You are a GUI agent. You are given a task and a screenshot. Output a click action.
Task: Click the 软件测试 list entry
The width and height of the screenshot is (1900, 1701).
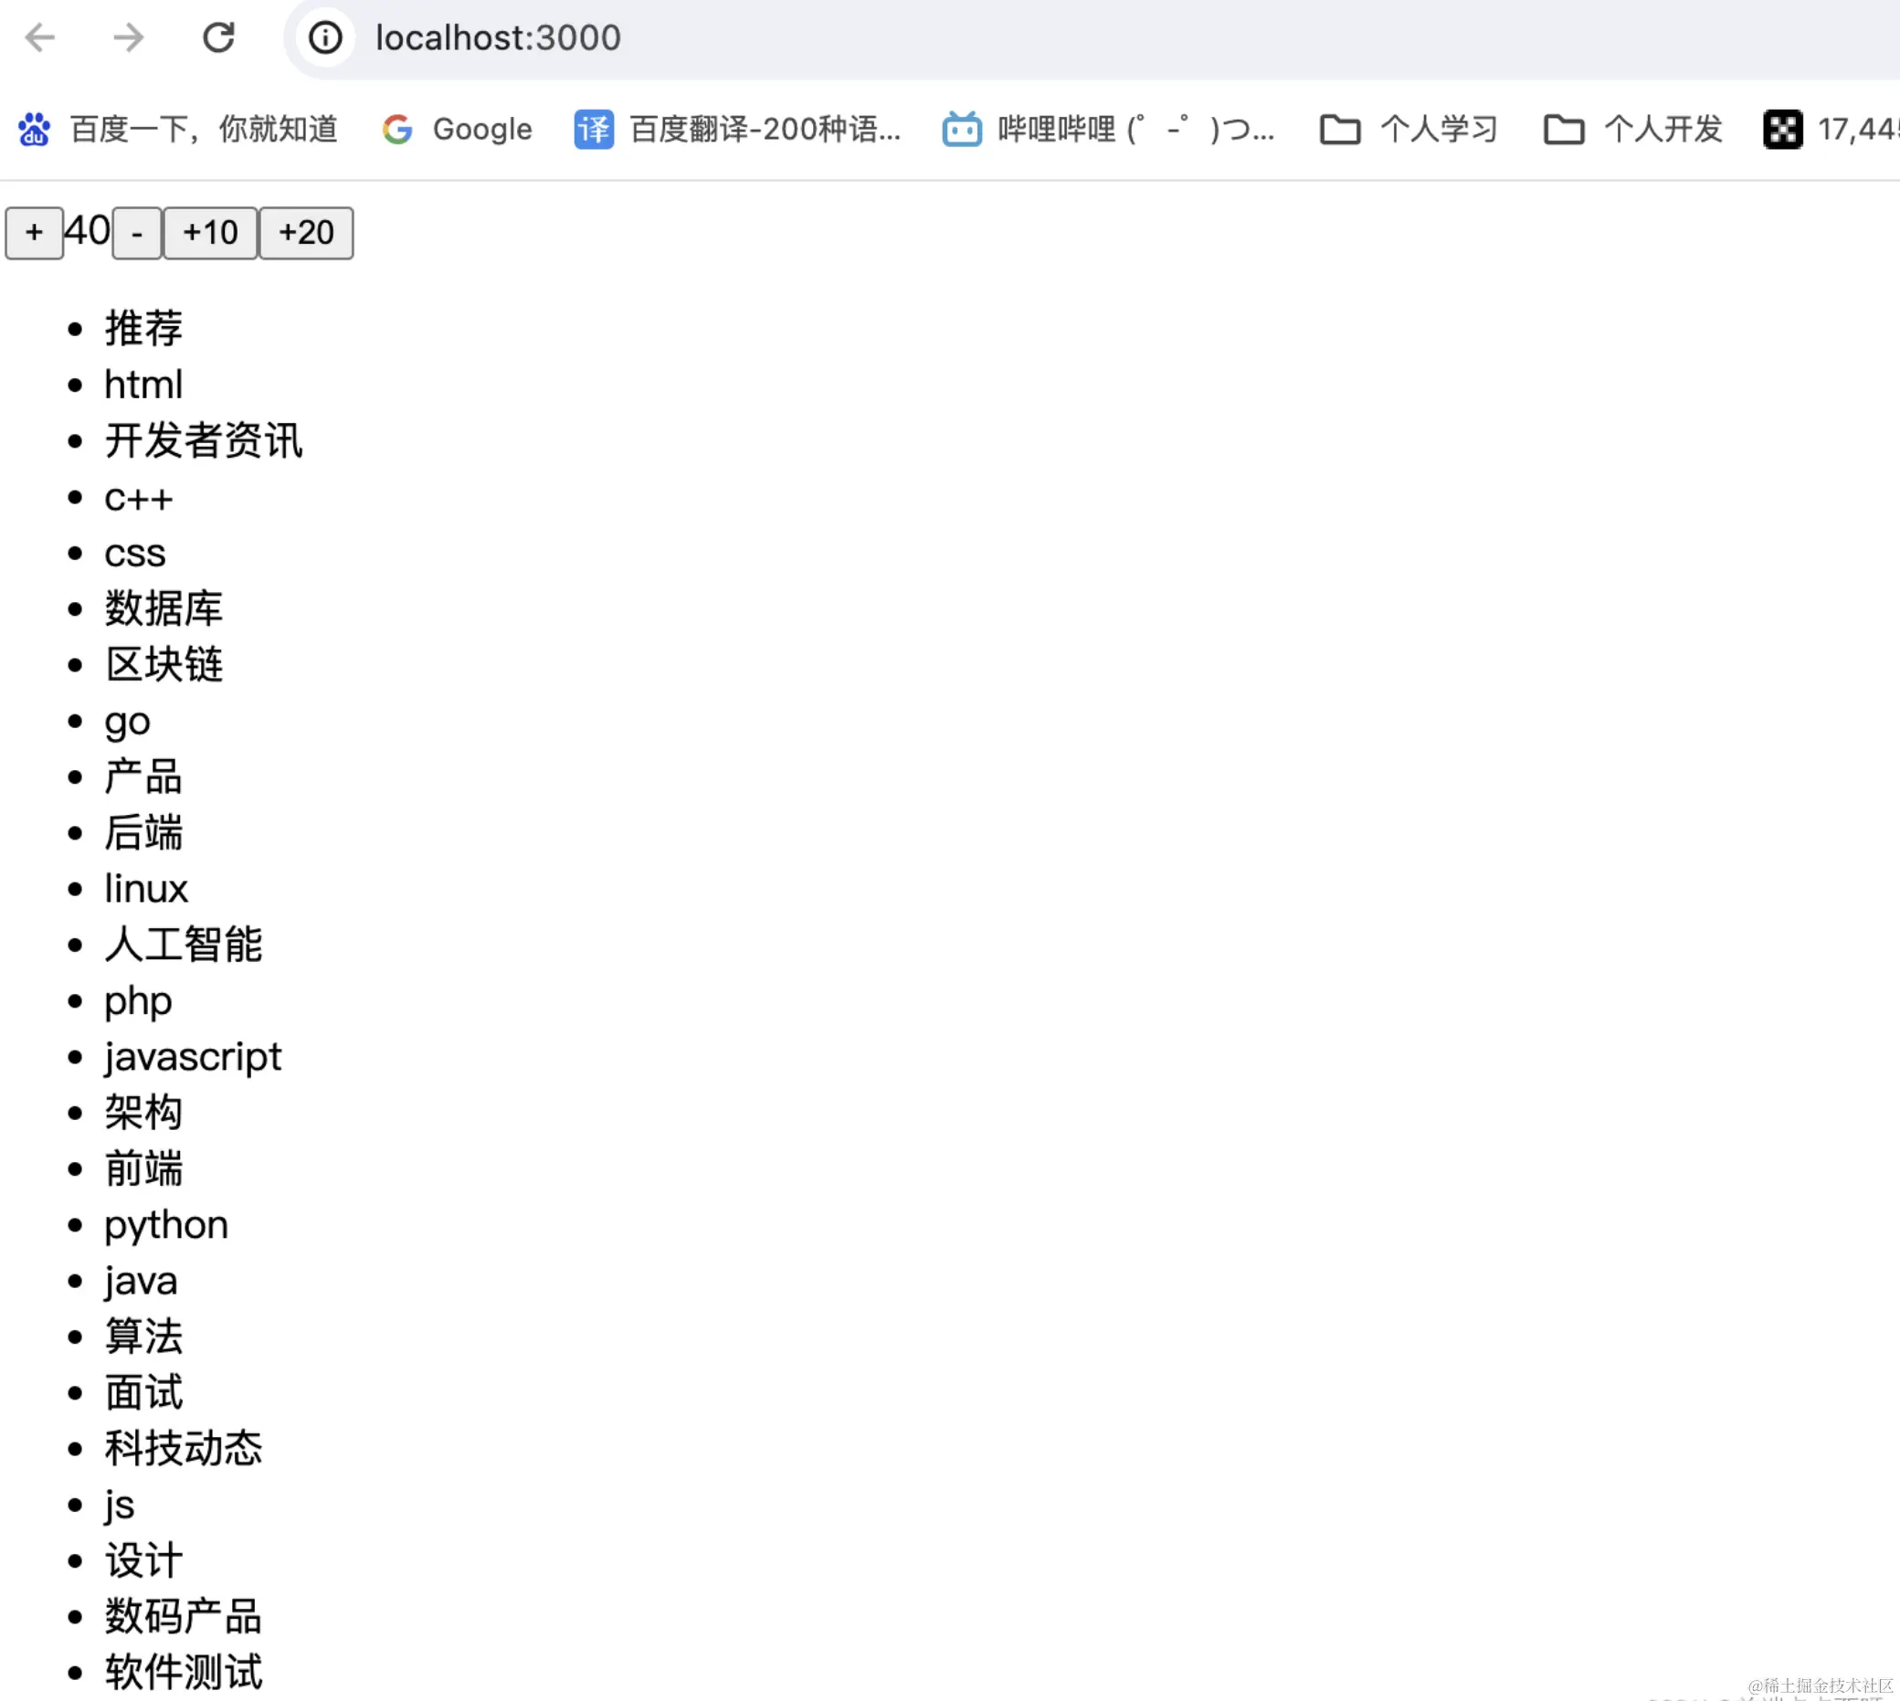(x=184, y=1672)
